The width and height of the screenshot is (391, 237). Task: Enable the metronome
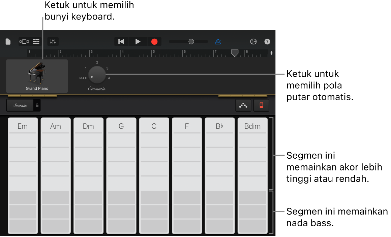tap(218, 41)
